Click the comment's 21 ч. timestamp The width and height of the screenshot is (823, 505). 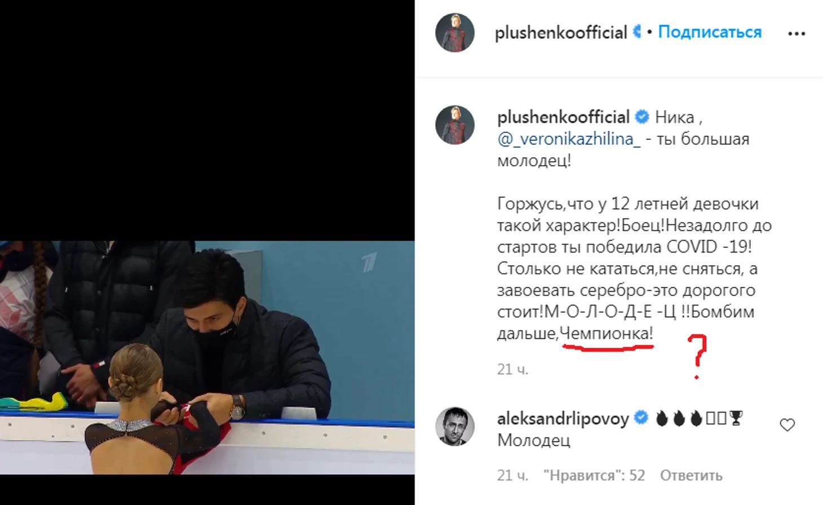[x=512, y=476]
